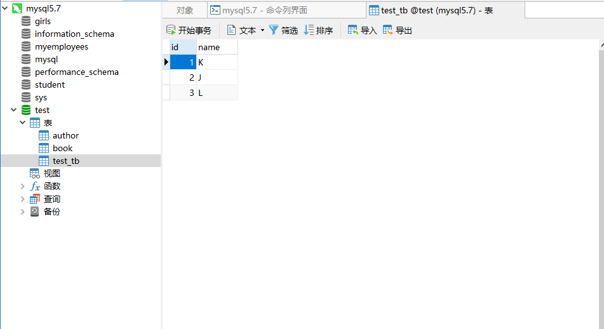604x329 pixels.
Task: Click the 文本 text document icon
Action: pyautogui.click(x=231, y=30)
